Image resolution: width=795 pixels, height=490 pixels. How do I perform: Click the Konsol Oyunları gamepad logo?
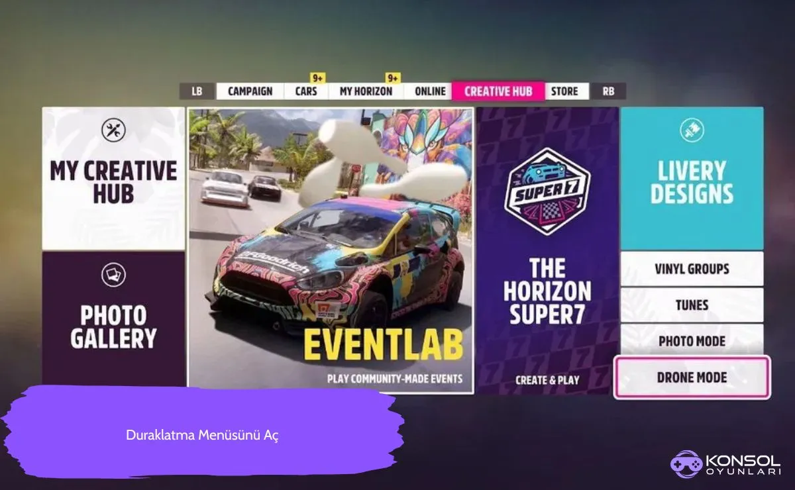pos(686,463)
